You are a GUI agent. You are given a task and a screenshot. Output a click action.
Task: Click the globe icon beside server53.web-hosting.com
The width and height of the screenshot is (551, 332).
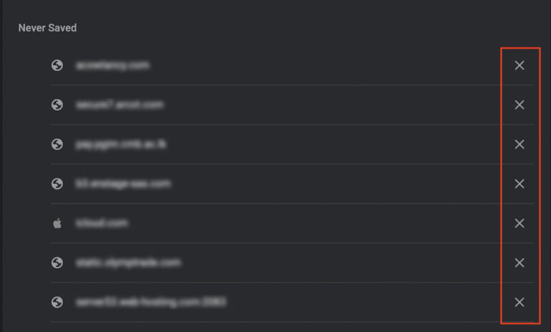[x=57, y=302]
